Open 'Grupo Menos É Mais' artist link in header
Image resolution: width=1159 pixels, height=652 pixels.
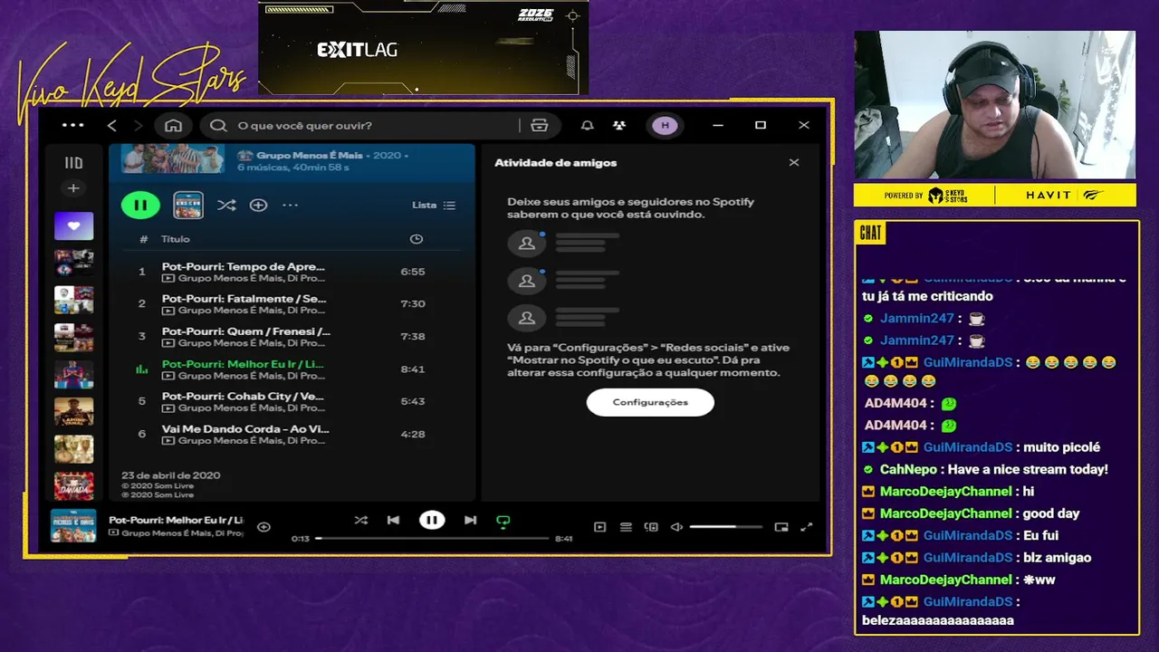tap(310, 155)
